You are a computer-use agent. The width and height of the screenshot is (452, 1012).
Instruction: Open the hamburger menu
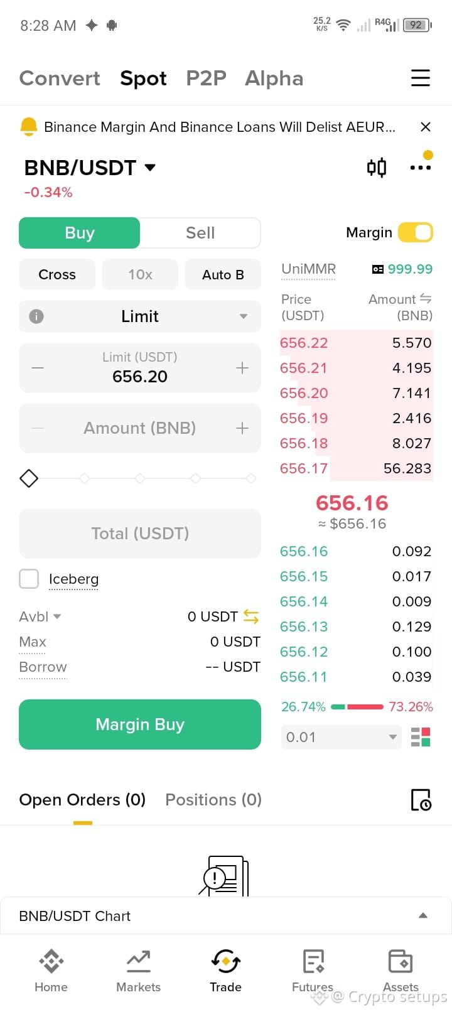[x=421, y=78]
